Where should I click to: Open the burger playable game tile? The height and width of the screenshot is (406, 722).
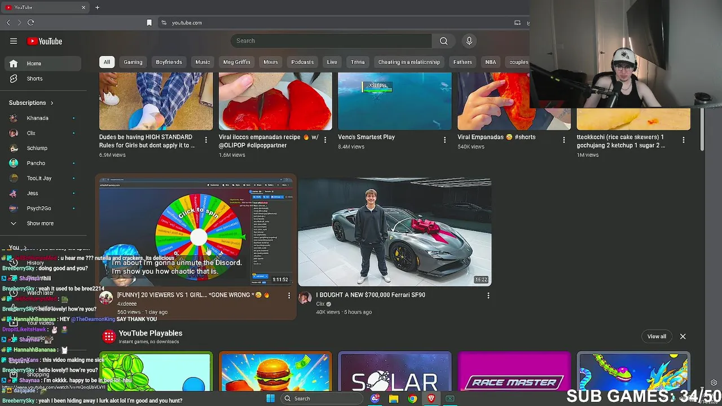275,372
